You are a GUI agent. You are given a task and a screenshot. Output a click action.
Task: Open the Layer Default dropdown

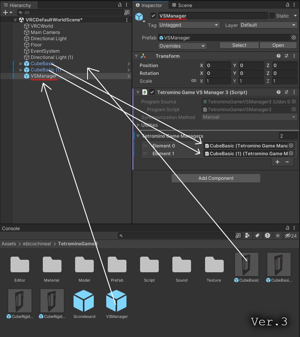click(x=268, y=25)
